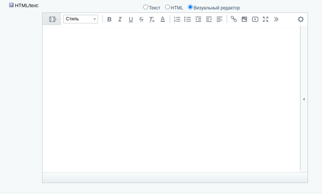
Task: Expand more toolbar buttons with double chevron
Action: coord(276,19)
